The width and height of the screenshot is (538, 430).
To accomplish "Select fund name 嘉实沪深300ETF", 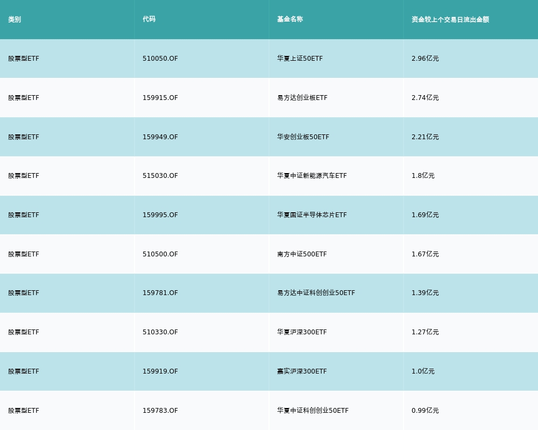I will [x=302, y=371].
